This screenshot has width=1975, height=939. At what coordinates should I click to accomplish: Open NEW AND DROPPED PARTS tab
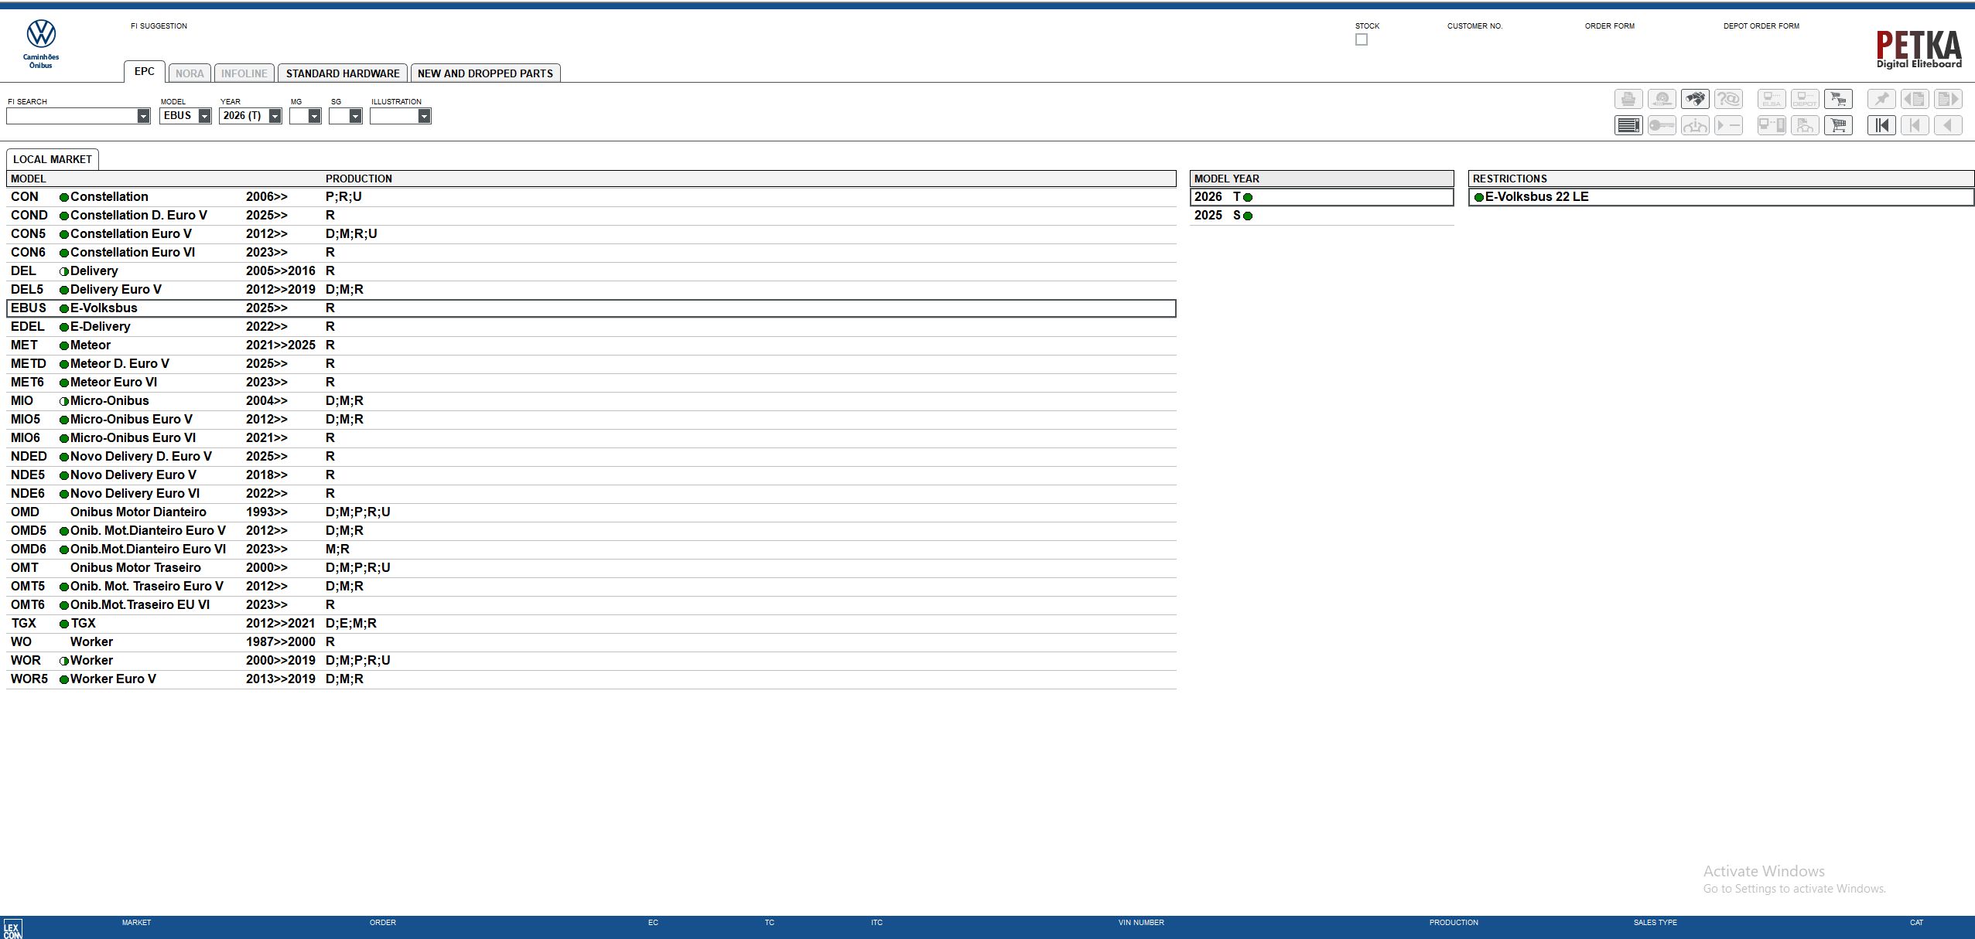point(485,73)
